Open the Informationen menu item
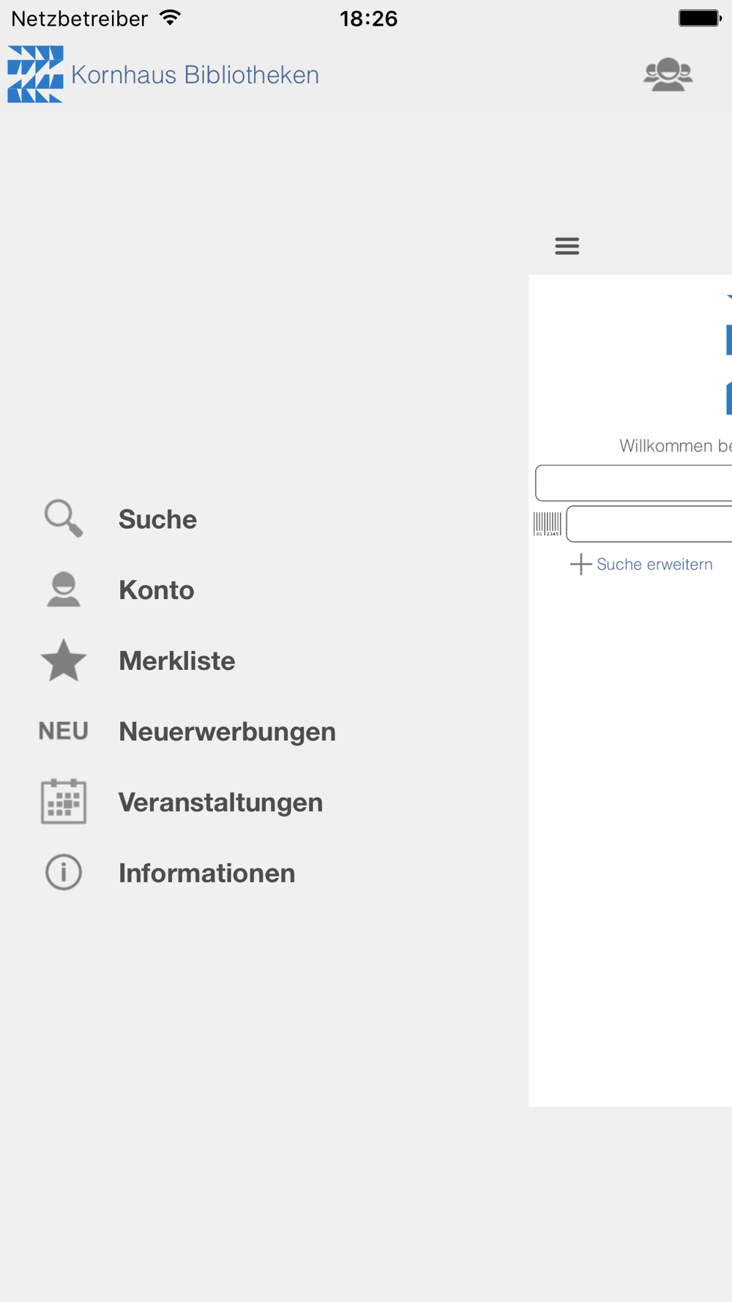 tap(206, 873)
